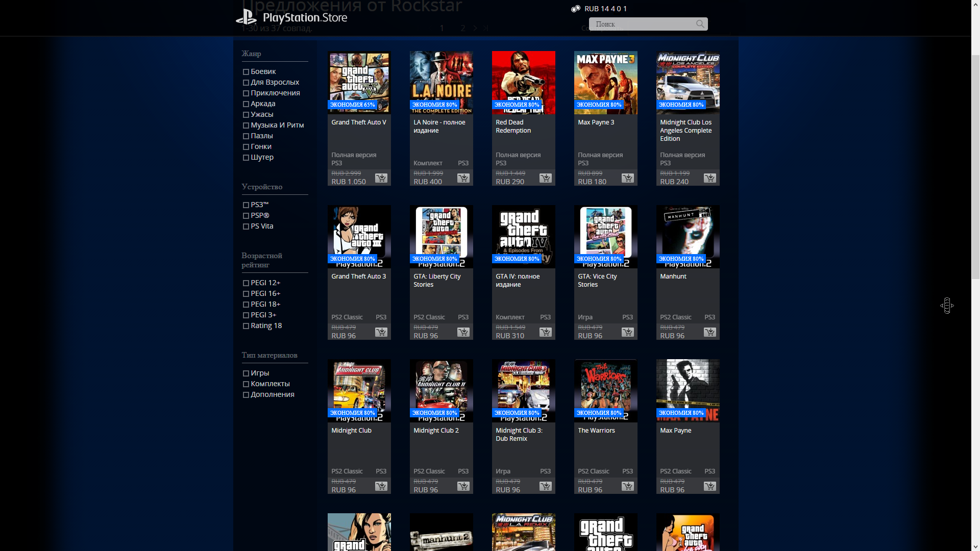Enable the PEGI 3+ rating filter
This screenshot has height=551, width=980.
pyautogui.click(x=246, y=315)
